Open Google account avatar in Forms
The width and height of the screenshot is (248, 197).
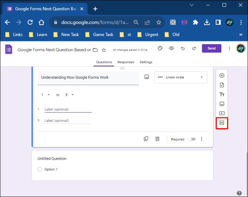tap(240, 48)
